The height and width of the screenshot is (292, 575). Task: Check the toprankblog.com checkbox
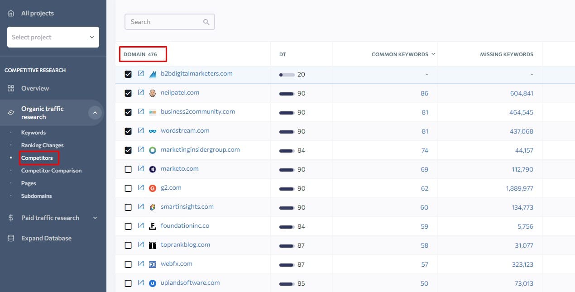coord(128,245)
